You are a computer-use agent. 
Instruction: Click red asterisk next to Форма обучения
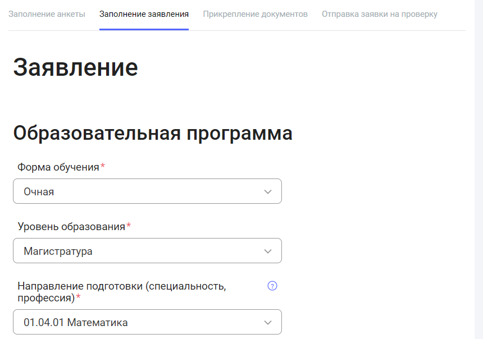click(x=103, y=167)
